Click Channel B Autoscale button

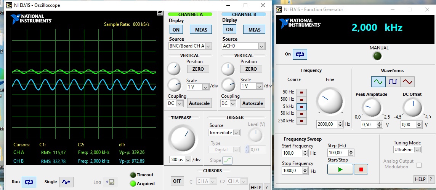252,103
